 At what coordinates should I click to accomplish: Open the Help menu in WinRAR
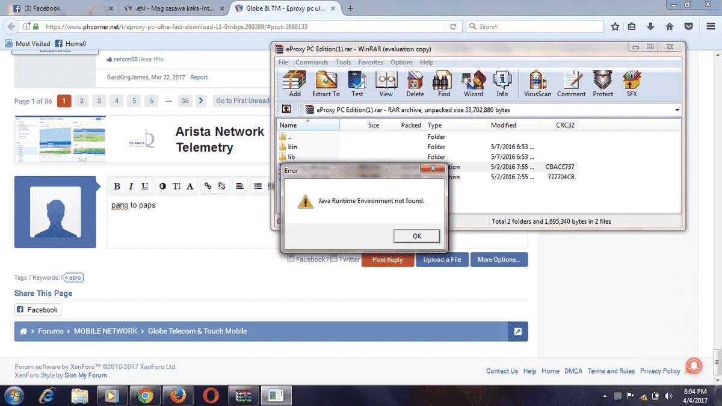tap(427, 62)
